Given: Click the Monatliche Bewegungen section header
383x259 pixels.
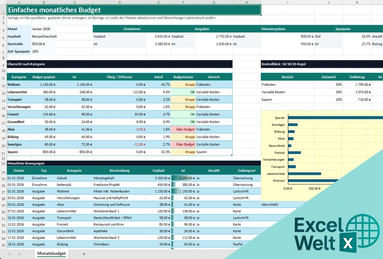Looking at the screenshot, I should point(134,163).
